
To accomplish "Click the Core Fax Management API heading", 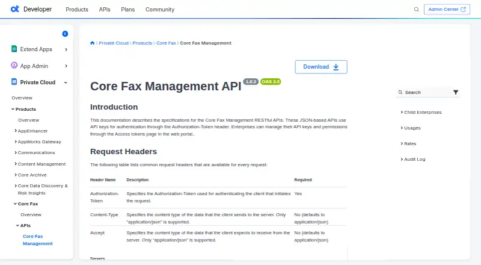I will click(166, 86).
